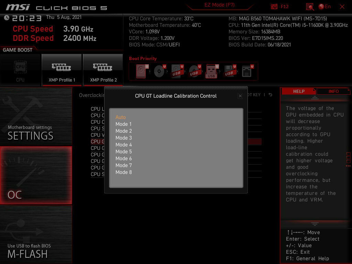
Task: Select the USB key boot device
Action: 212,71
